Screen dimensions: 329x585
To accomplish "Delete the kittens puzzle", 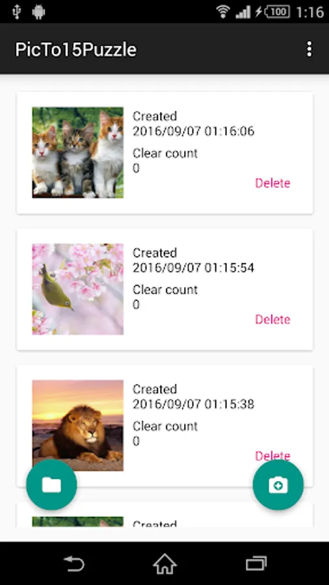I will pyautogui.click(x=272, y=183).
